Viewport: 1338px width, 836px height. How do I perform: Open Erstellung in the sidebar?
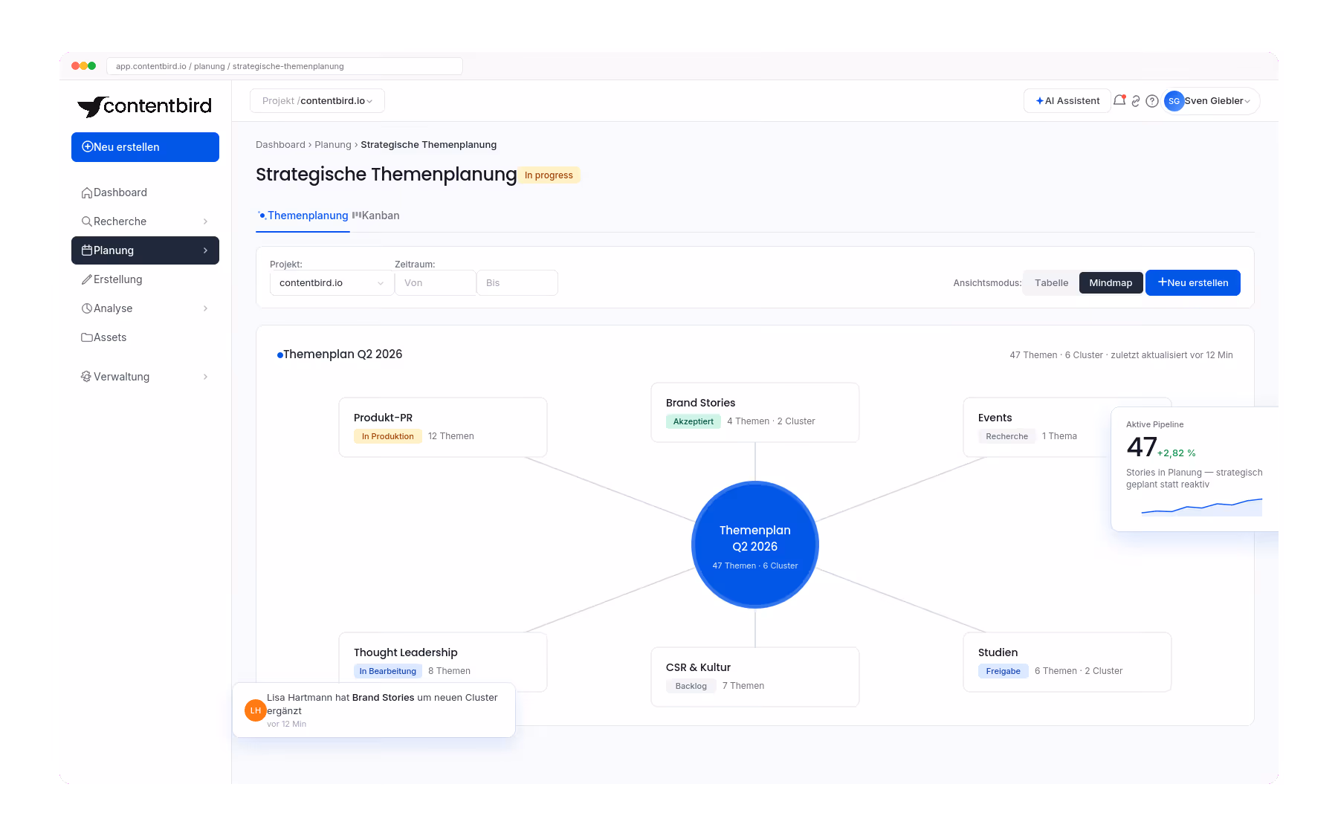click(145, 279)
